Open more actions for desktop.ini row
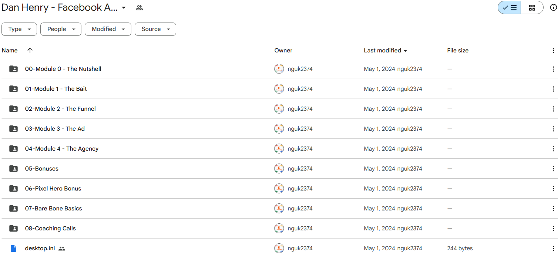The width and height of the screenshot is (558, 254). tap(554, 248)
